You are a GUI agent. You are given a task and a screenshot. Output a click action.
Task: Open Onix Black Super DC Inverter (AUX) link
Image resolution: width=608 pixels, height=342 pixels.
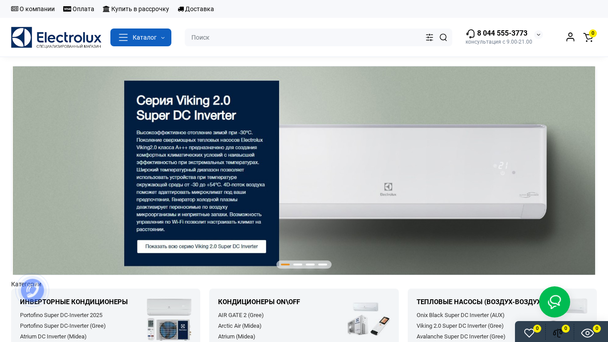461,315
